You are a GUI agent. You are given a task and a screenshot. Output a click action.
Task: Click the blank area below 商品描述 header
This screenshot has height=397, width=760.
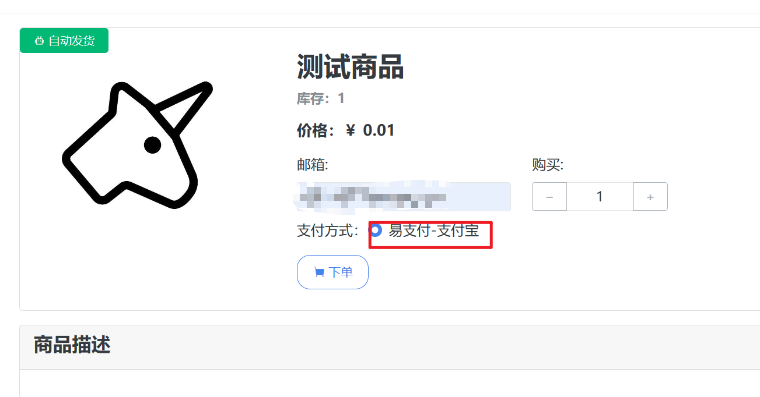pyautogui.click(x=390, y=383)
